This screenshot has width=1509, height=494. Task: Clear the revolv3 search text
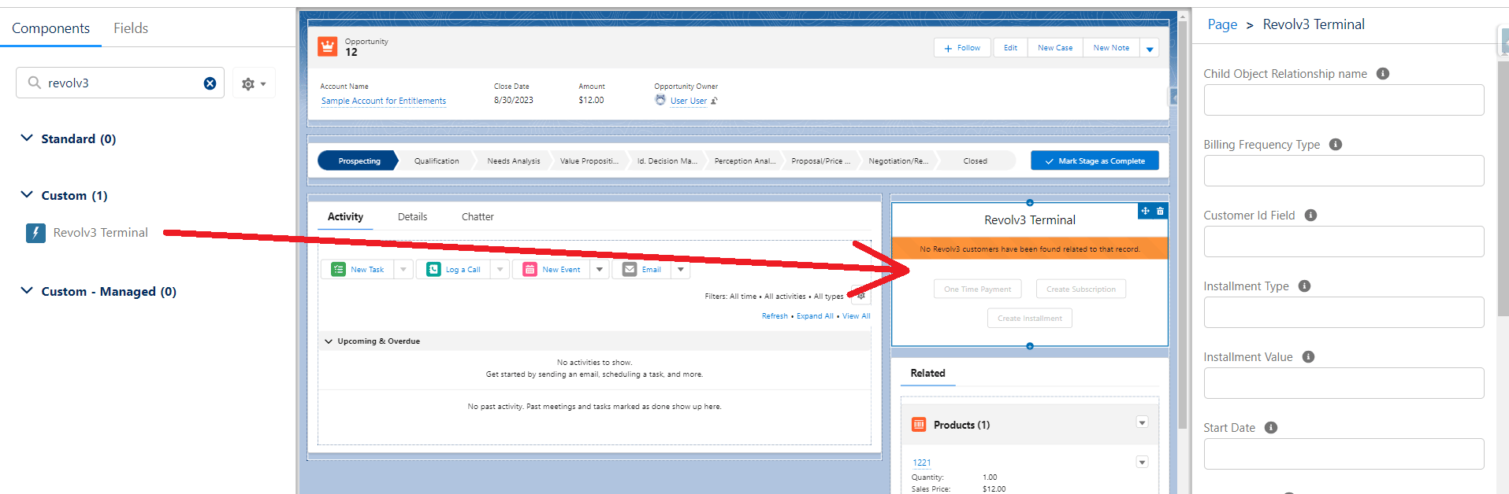(x=210, y=83)
